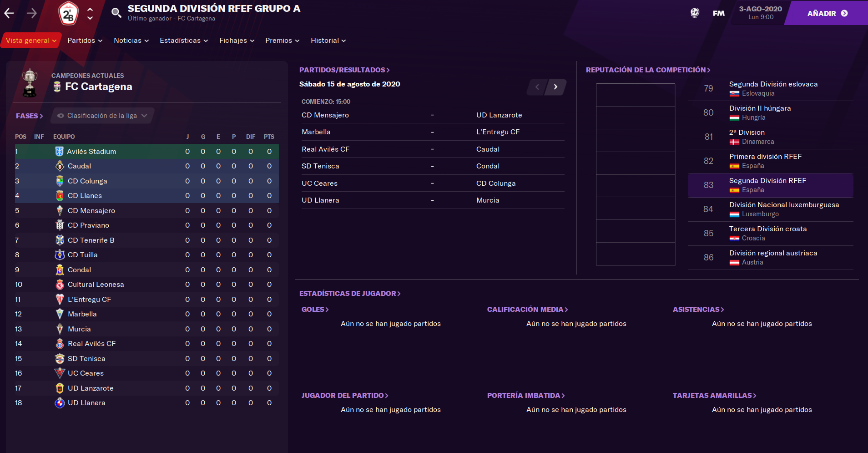Click the UD Lanzarote badge
This screenshot has height=453, width=868.
60,388
